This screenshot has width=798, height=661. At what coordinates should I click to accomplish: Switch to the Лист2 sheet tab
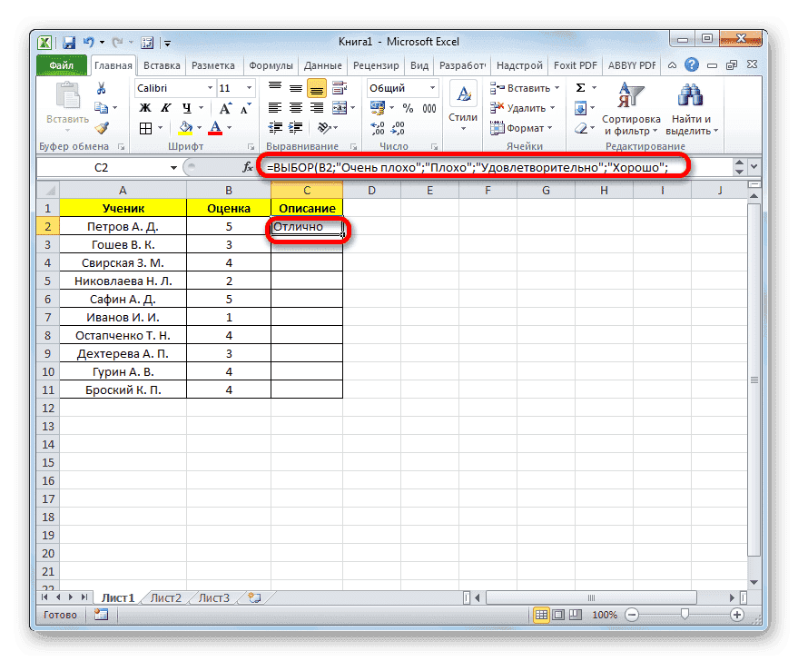[165, 597]
